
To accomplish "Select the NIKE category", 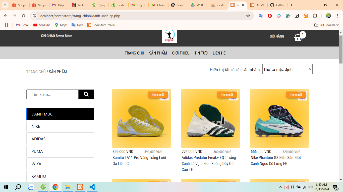I will (x=60, y=126).
